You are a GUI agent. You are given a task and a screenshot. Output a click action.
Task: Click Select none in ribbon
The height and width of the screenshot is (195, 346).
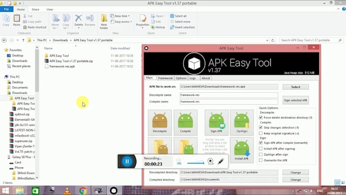coord(180,22)
